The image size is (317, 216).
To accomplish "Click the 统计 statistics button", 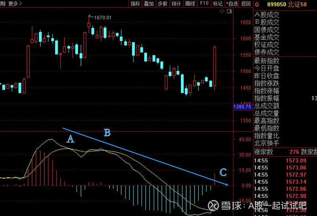I will pos(176,4).
